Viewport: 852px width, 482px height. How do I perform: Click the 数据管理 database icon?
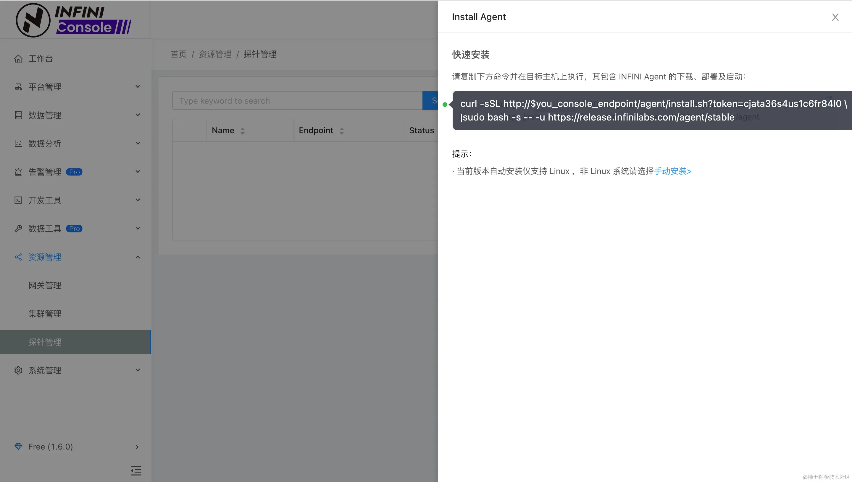(x=18, y=115)
